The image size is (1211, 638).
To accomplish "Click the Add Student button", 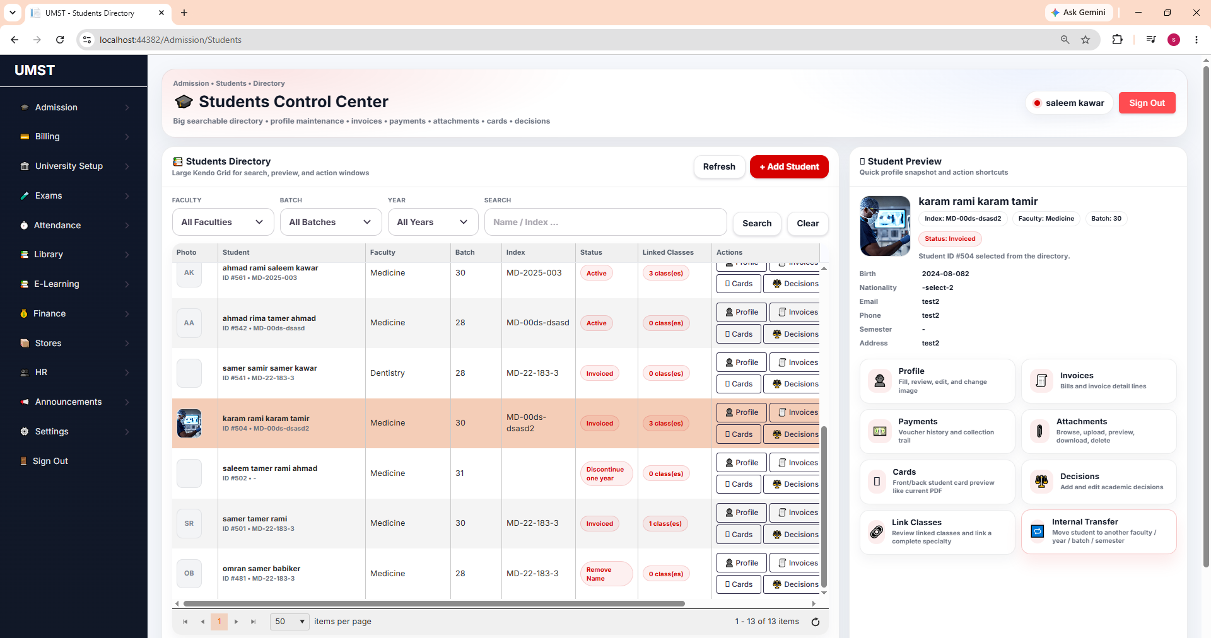I will 789,166.
